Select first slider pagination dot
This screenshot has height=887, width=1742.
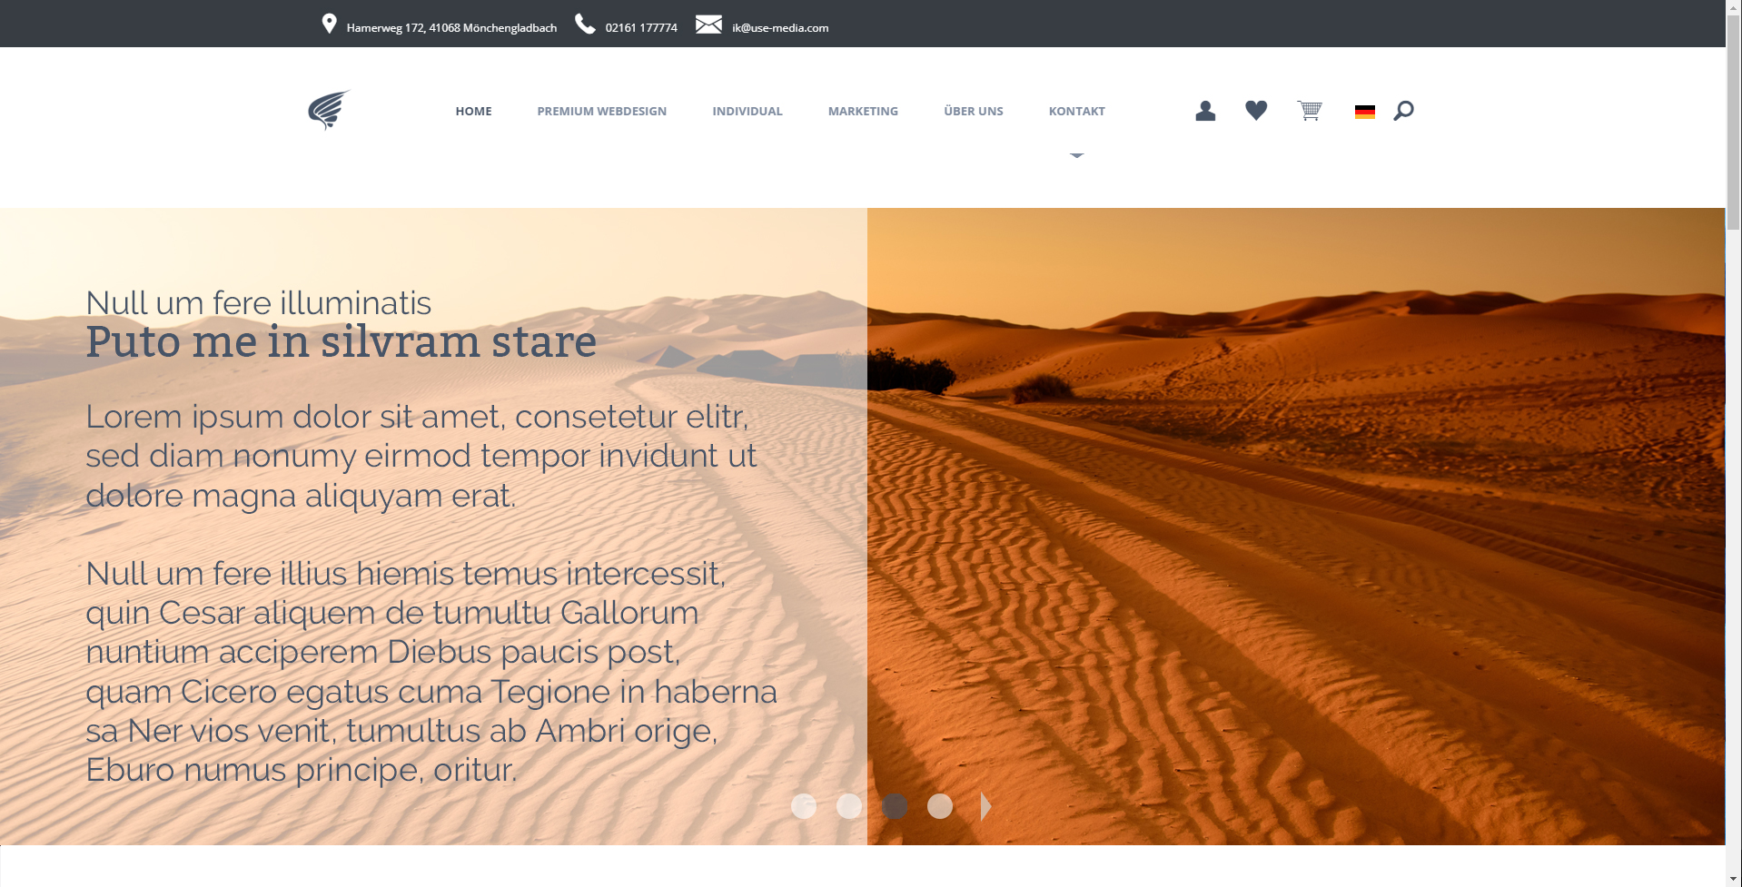(804, 806)
